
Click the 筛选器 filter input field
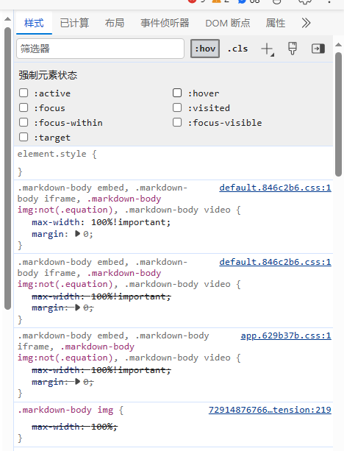pyautogui.click(x=100, y=49)
